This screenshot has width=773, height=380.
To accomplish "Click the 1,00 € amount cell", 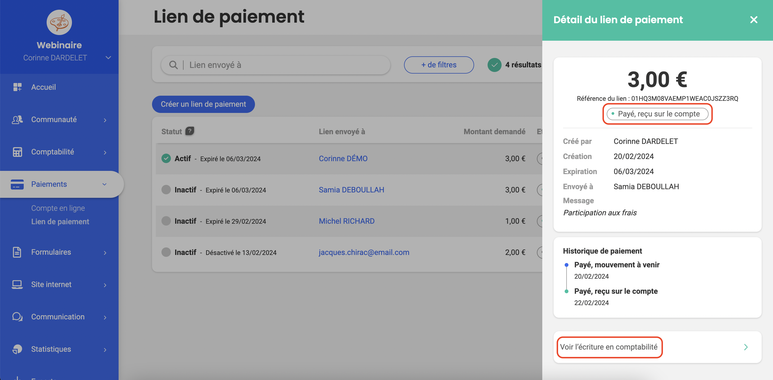I will [515, 221].
